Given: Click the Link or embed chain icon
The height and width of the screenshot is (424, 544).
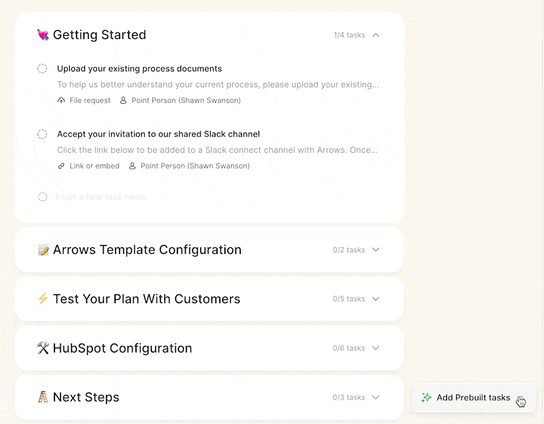Looking at the screenshot, I should (x=61, y=166).
